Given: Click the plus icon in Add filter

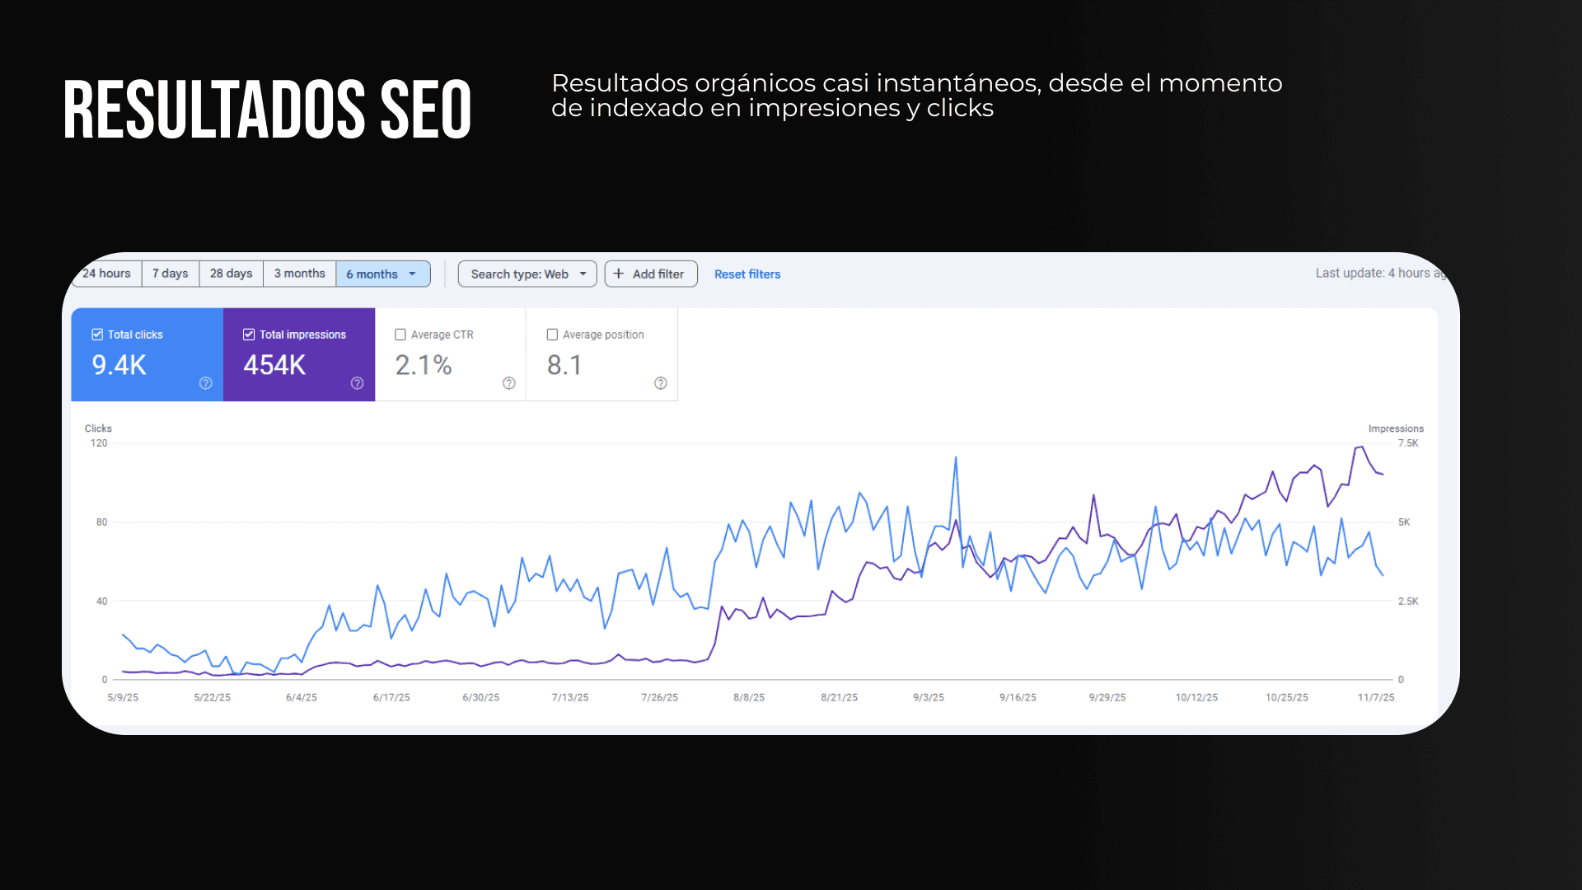Looking at the screenshot, I should pyautogui.click(x=619, y=274).
